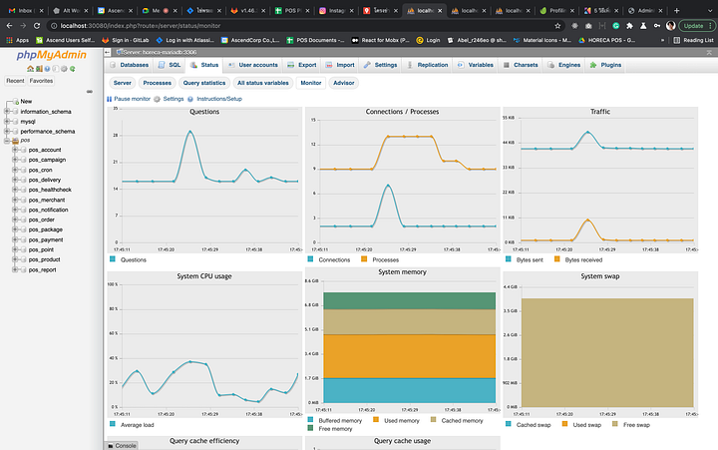Click the flask experiments icon in Chrome toolbar
Screen dimensions: 718x450
tap(643, 26)
